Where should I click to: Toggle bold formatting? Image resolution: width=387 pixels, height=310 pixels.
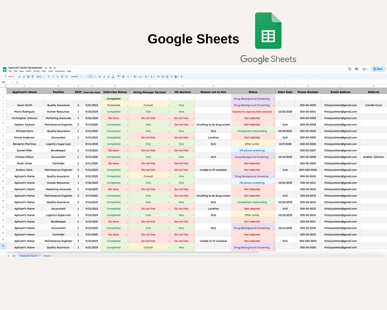99,76
